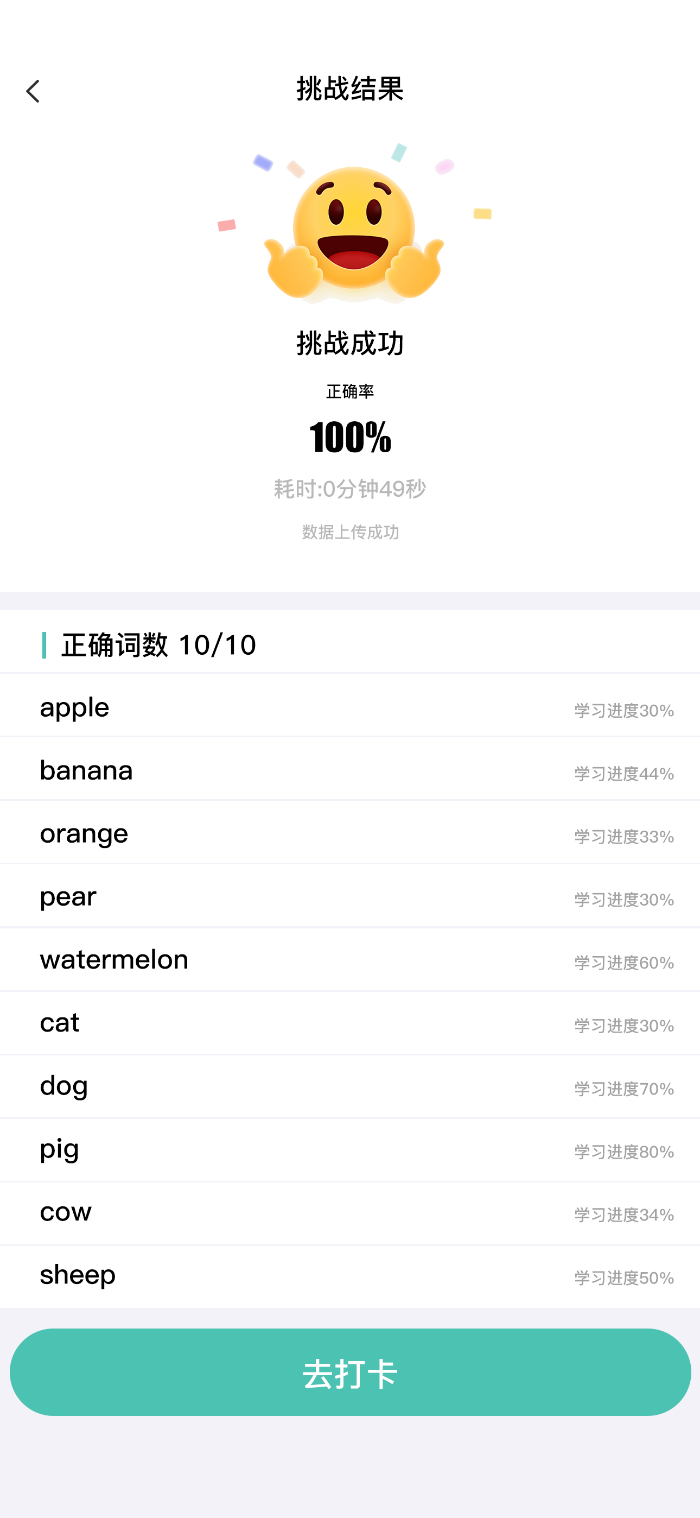Tap the 100% accuracy score
This screenshot has height=1518, width=700.
pyautogui.click(x=350, y=437)
